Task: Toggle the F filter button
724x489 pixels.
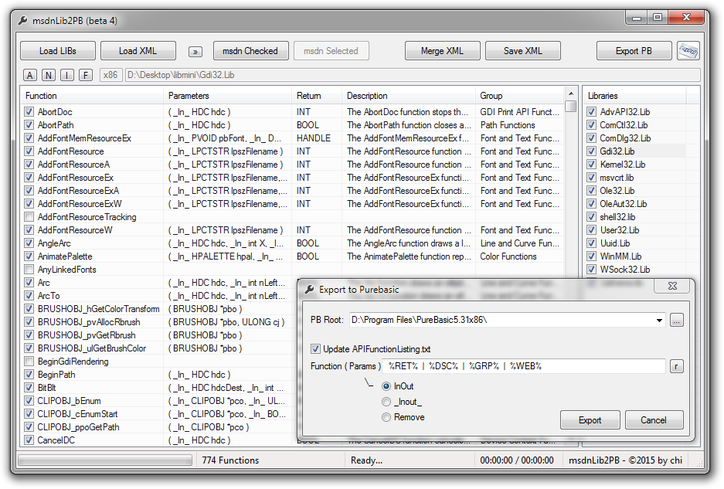Action: tap(86, 75)
